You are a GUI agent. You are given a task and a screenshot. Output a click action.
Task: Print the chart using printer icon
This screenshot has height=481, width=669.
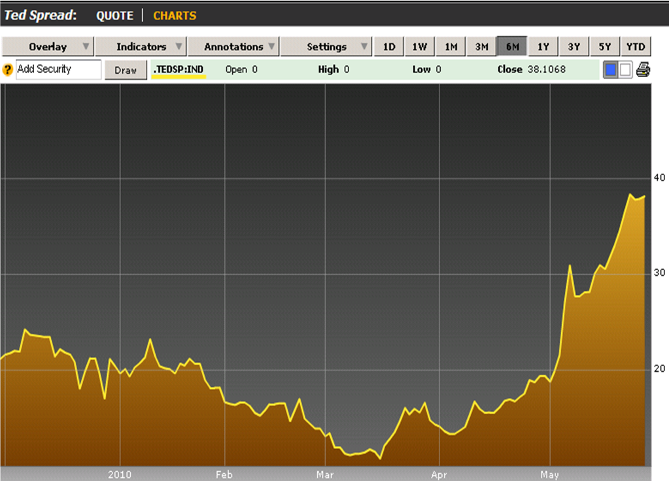click(x=643, y=69)
